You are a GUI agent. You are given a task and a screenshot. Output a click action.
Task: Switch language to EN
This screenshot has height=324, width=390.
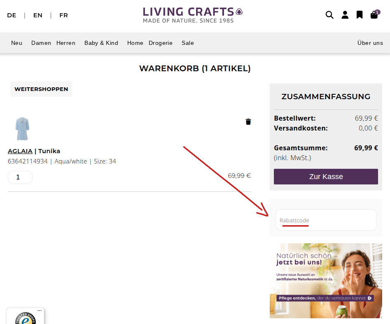38,15
